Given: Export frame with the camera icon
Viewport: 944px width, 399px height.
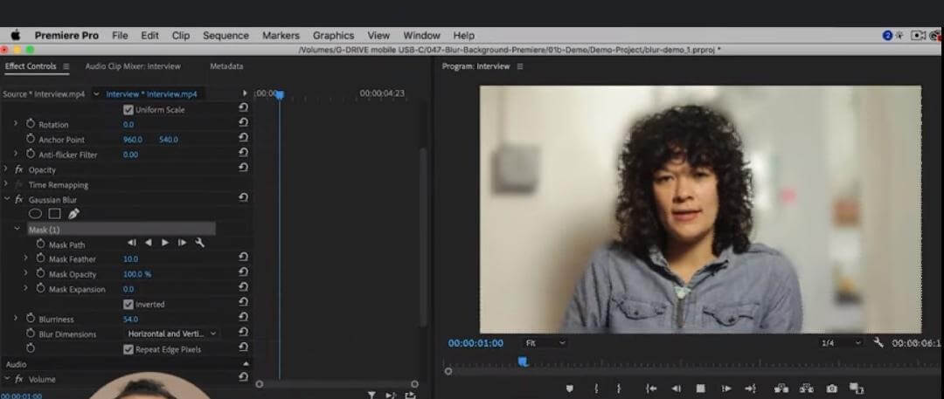Looking at the screenshot, I should pos(831,389).
